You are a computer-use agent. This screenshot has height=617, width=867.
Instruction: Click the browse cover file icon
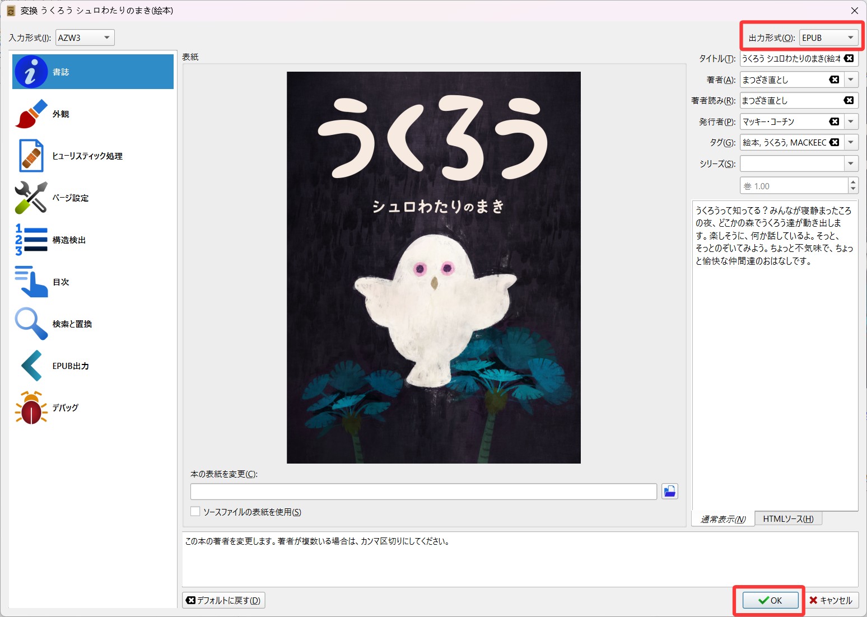point(669,492)
